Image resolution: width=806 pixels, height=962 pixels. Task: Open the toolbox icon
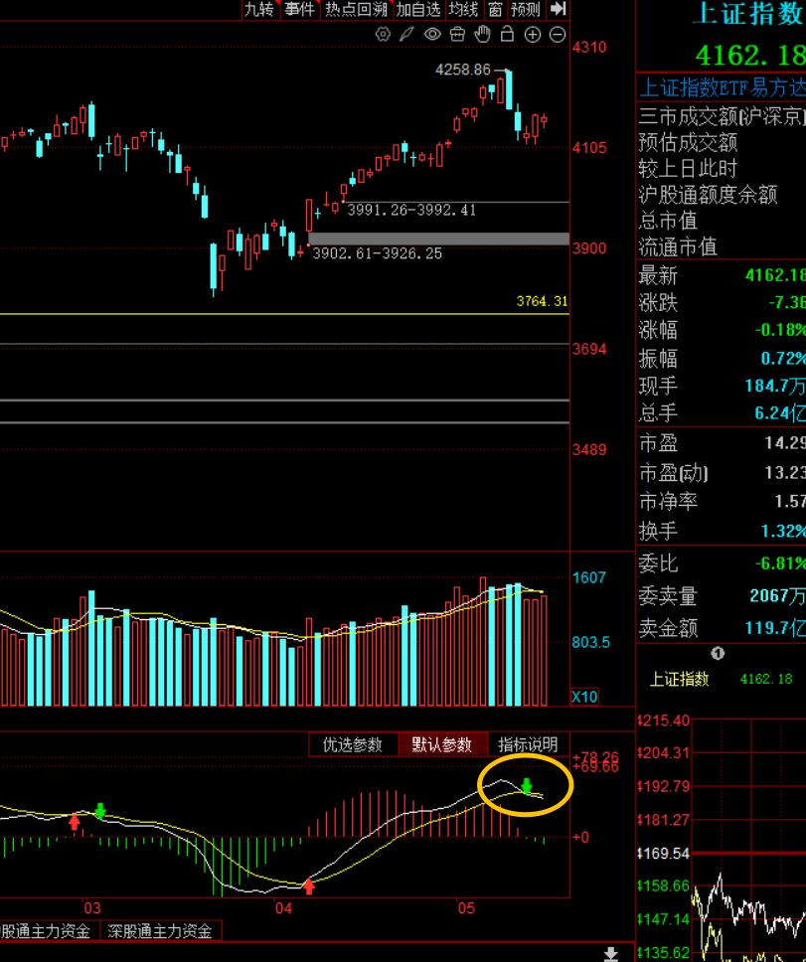point(457,35)
